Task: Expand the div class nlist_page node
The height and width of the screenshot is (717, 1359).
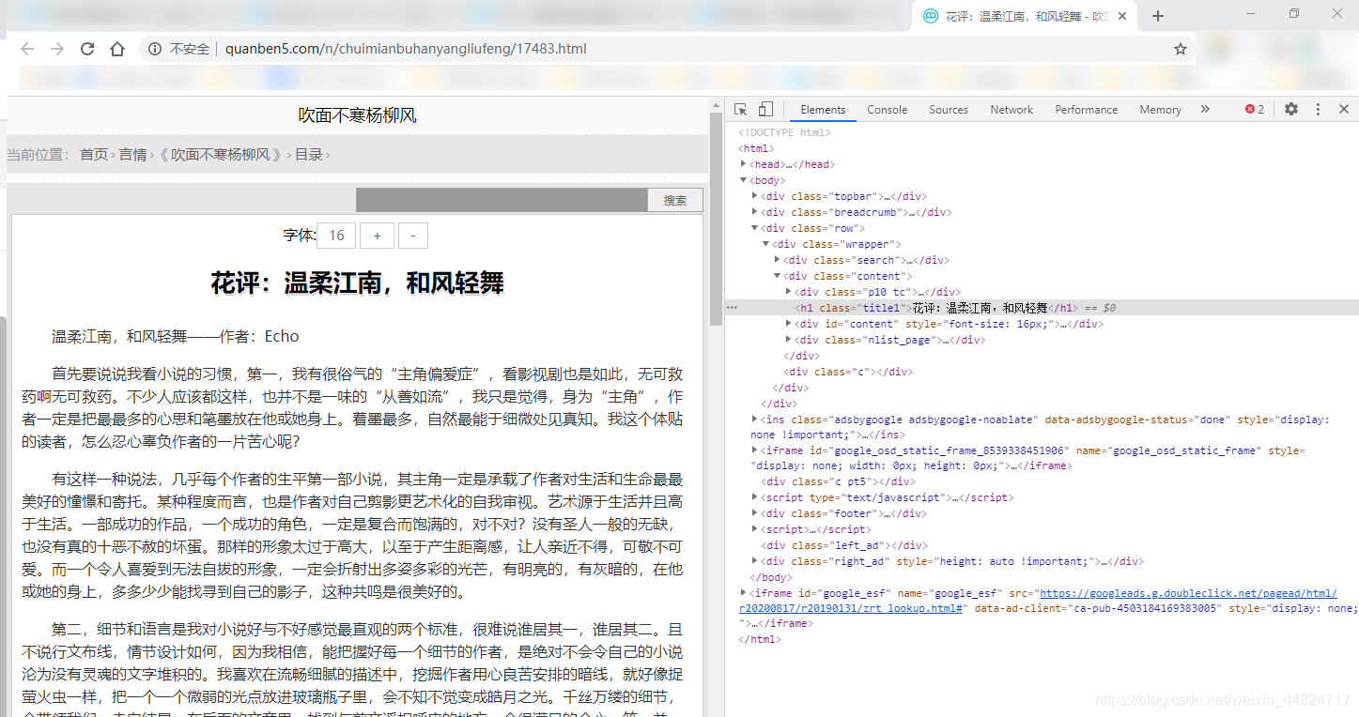Action: (x=789, y=340)
